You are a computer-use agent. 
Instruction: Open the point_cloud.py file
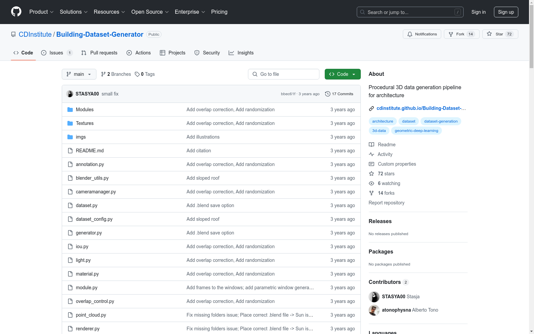coord(91,315)
